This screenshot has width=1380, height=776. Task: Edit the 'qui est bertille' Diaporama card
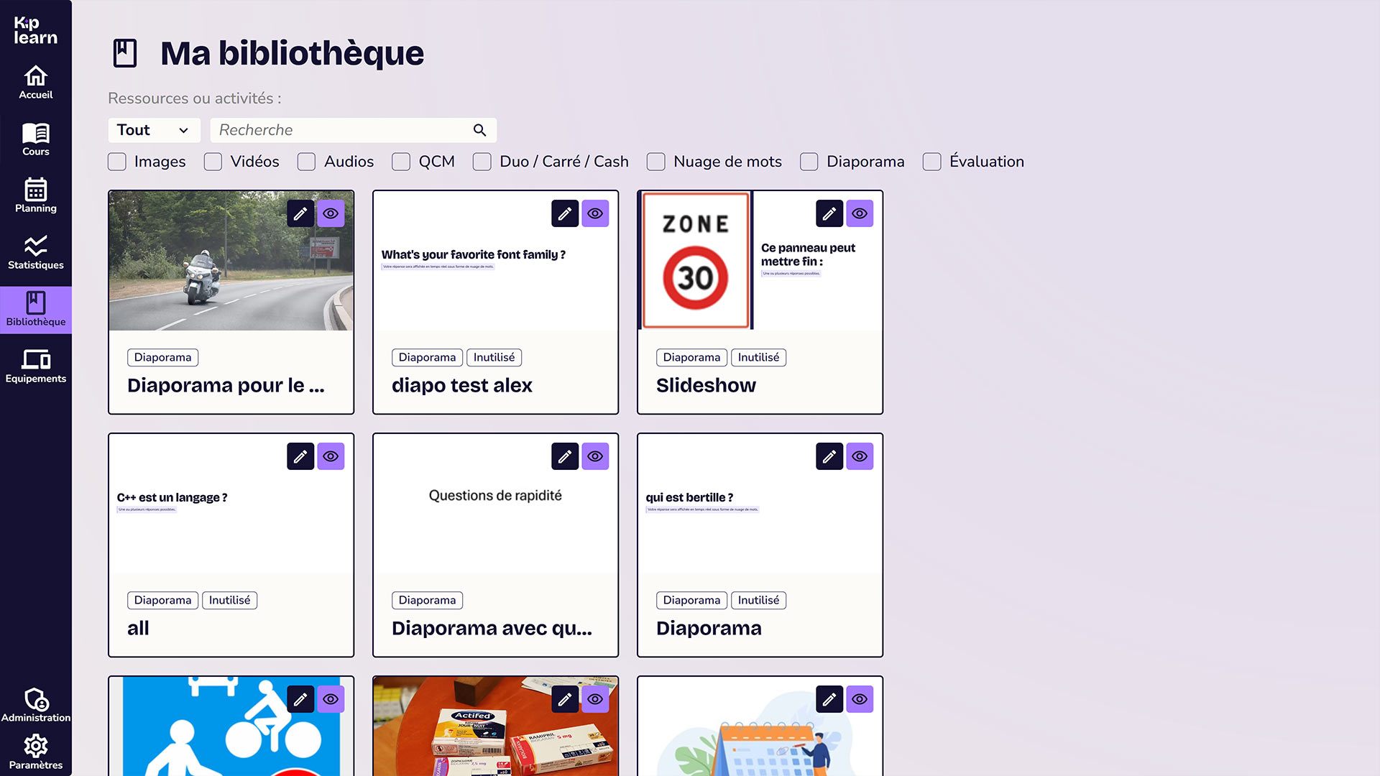[x=829, y=456]
